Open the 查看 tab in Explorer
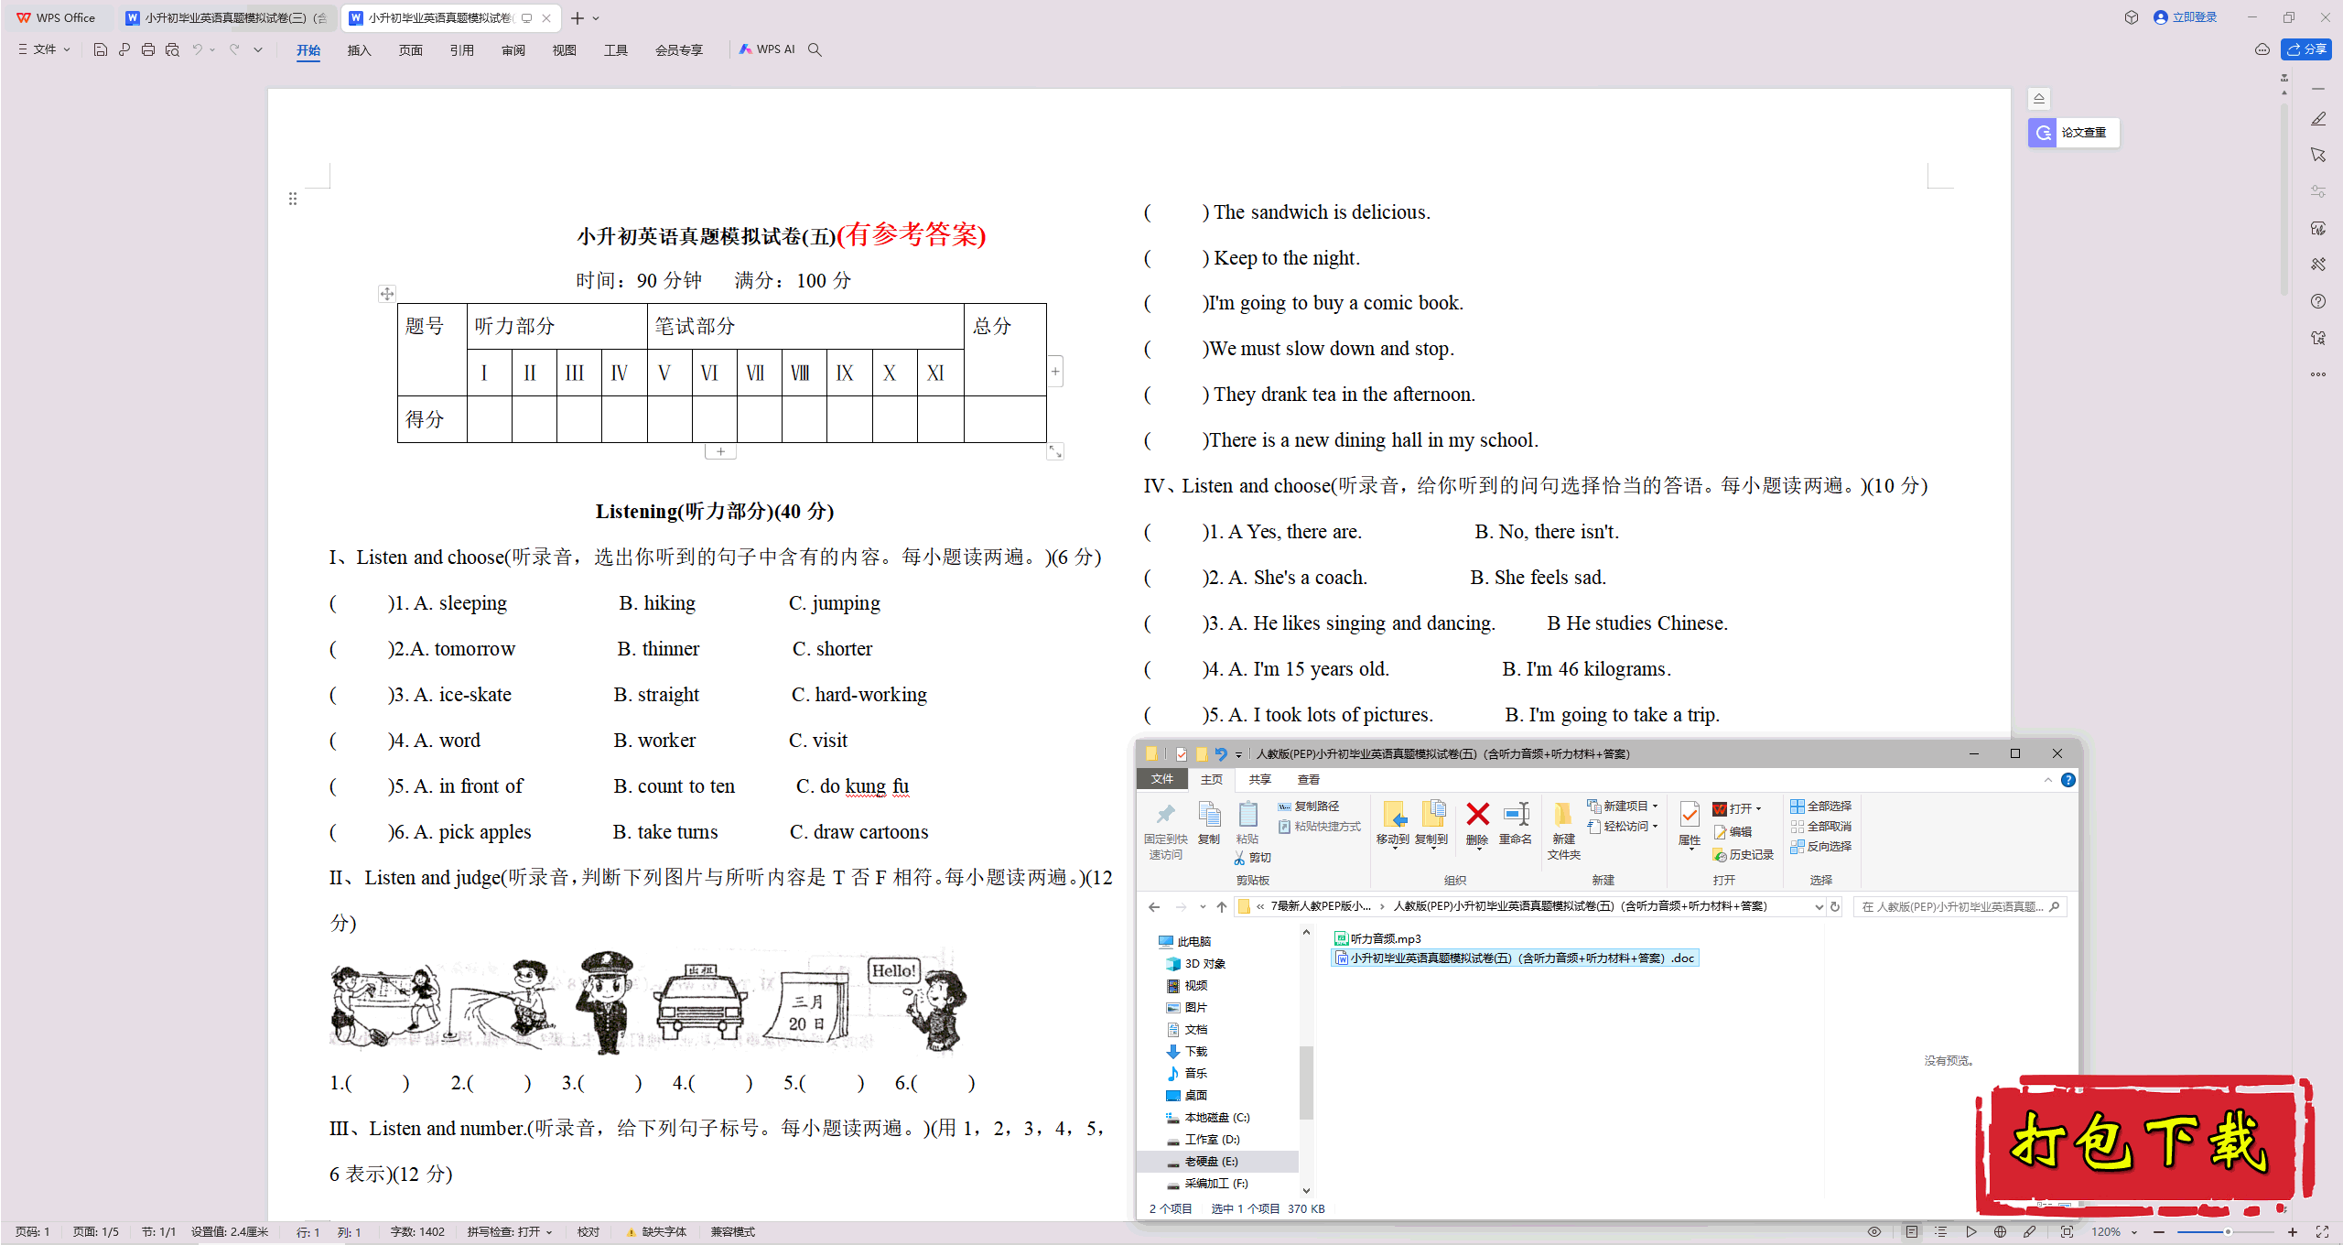 [x=1309, y=780]
